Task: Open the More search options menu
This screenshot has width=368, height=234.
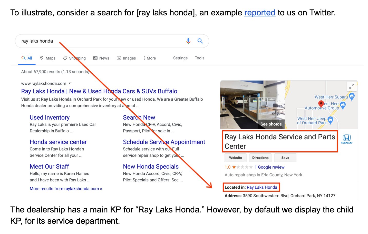Action: tap(150, 58)
